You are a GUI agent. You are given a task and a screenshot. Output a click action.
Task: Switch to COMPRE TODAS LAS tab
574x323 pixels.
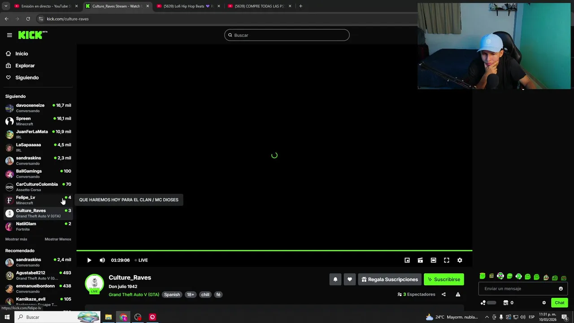(x=259, y=6)
